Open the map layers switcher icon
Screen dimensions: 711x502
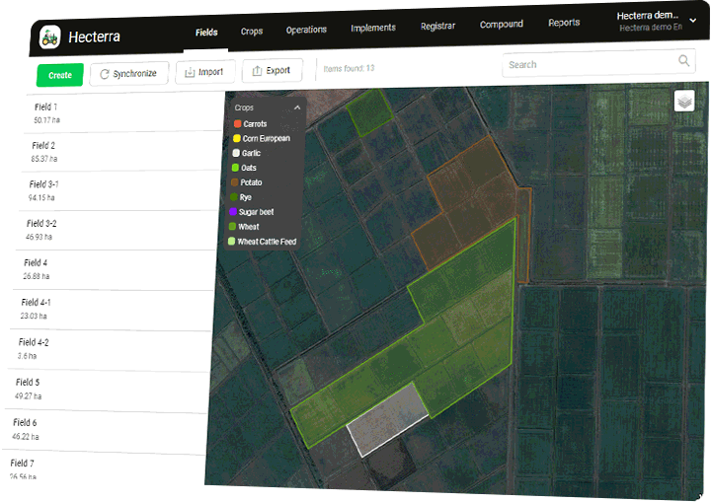[x=684, y=101]
